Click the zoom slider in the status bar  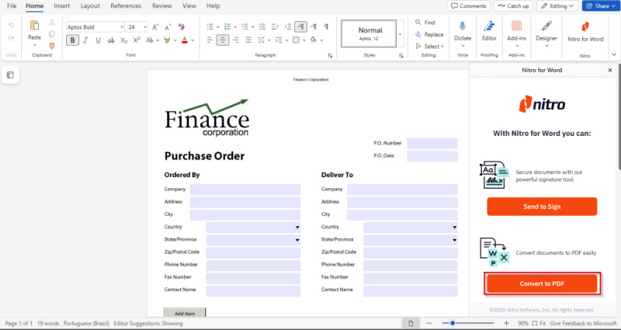point(475,323)
